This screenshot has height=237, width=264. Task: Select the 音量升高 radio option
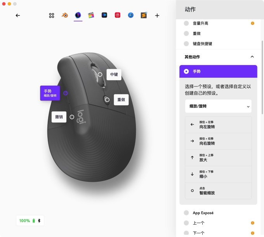click(186, 23)
